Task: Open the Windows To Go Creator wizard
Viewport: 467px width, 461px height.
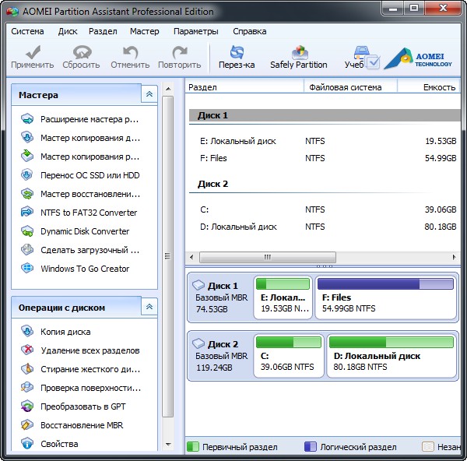Action: pos(85,269)
